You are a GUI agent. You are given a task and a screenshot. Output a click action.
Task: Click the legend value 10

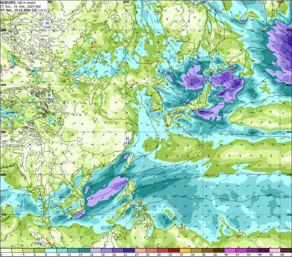point(58,255)
